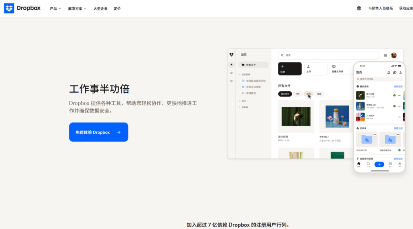This screenshot has height=229, width=413.
Task: Open the 2026 年计划 shared folder
Action: point(367,139)
